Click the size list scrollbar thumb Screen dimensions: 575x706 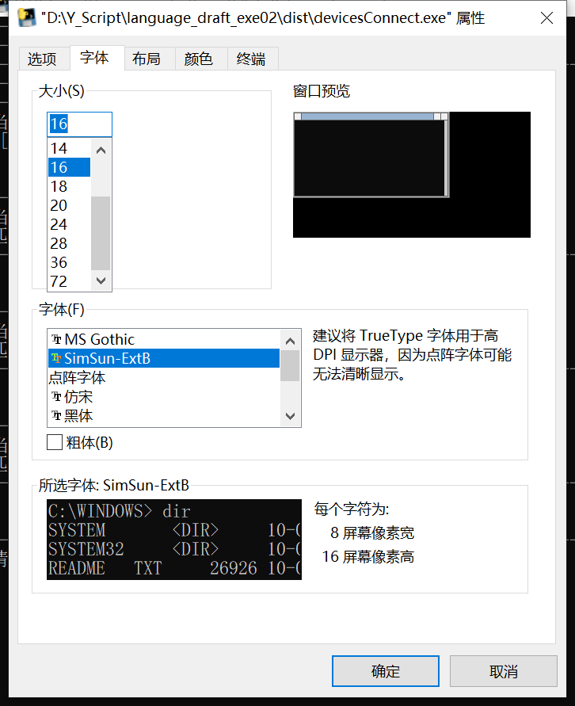pyautogui.click(x=101, y=233)
